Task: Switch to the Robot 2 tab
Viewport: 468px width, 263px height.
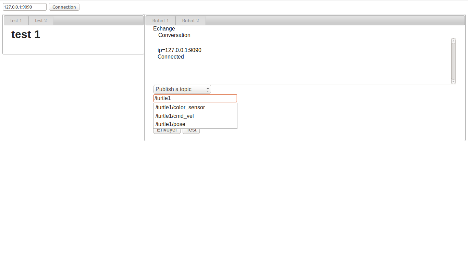Action: (x=190, y=21)
